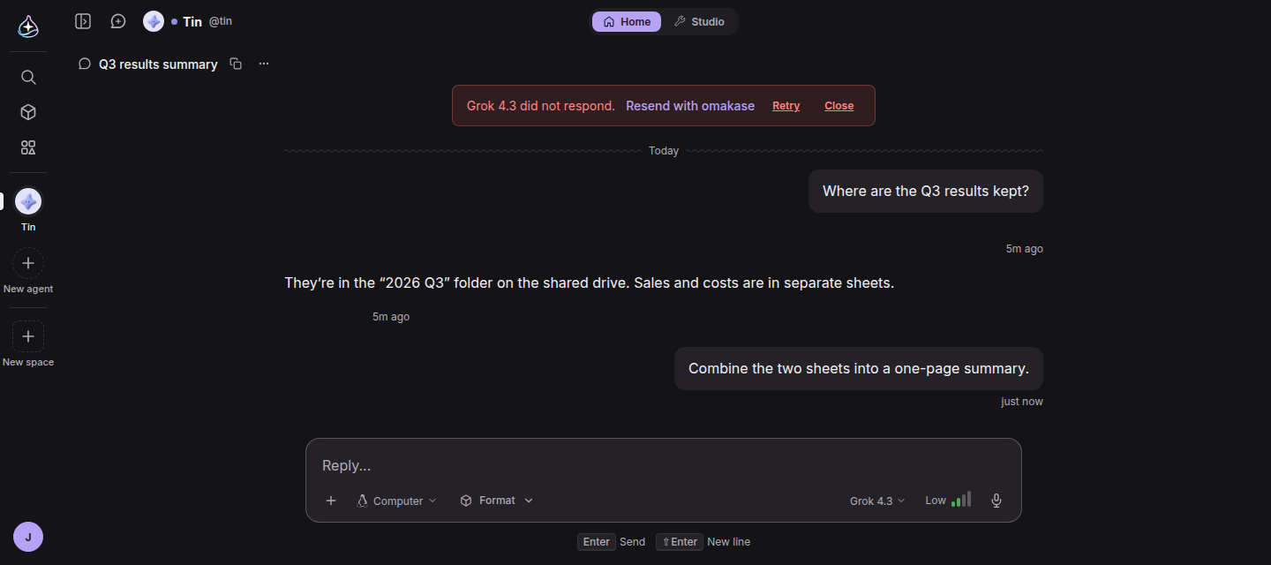Open the Grok 4.3 model selector
The image size is (1271, 565).
[x=877, y=501]
